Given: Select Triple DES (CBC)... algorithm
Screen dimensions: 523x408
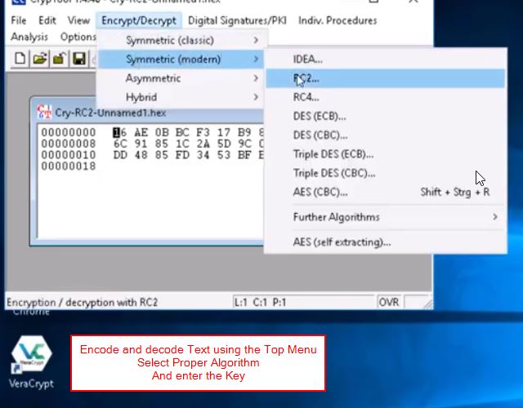Looking at the screenshot, I should pyautogui.click(x=386, y=173).
